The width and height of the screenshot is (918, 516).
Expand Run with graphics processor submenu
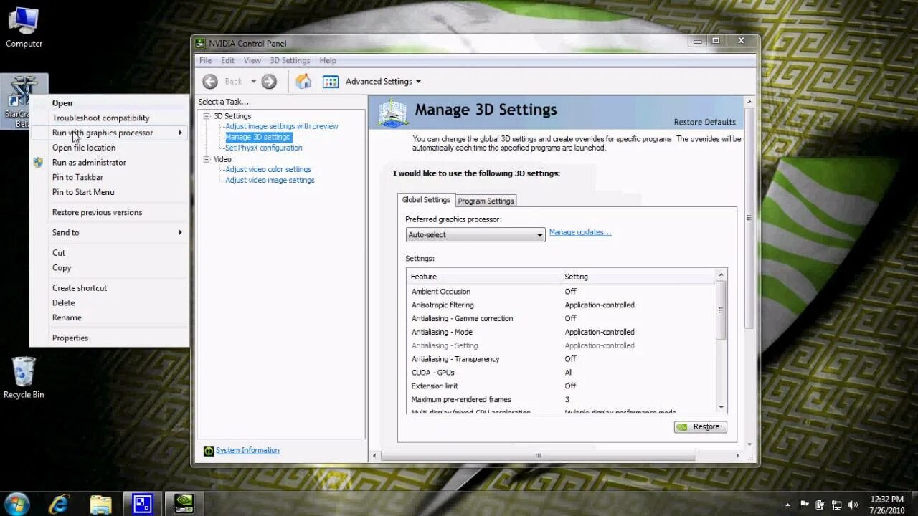[x=109, y=133]
